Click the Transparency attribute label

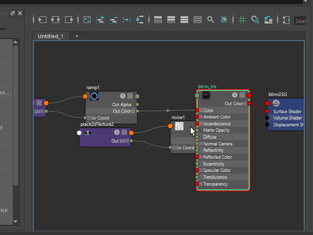(x=215, y=184)
